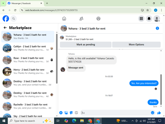This screenshot has height=124, width=165.
Task: Open the taskbar clock showing 3/15/2025
Action: [x=151, y=121]
